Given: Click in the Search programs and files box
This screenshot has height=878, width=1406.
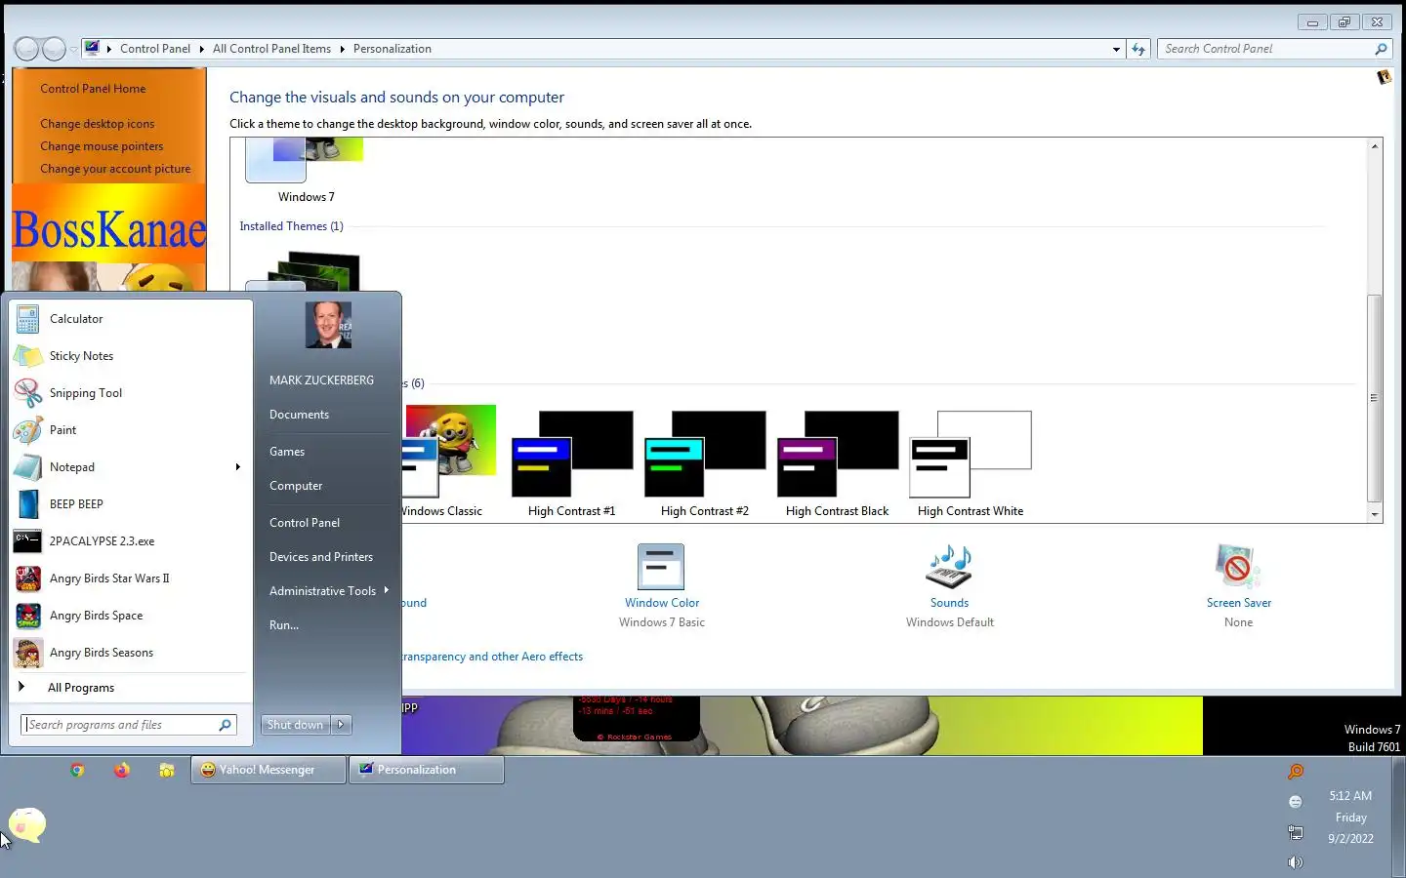Looking at the screenshot, I should tap(129, 725).
